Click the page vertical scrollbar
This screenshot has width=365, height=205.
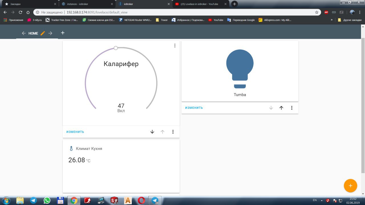[x=363, y=105]
